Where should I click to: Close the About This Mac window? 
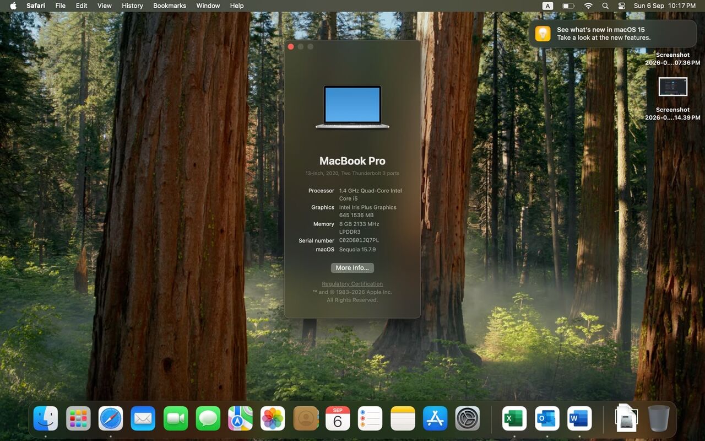[x=291, y=47]
